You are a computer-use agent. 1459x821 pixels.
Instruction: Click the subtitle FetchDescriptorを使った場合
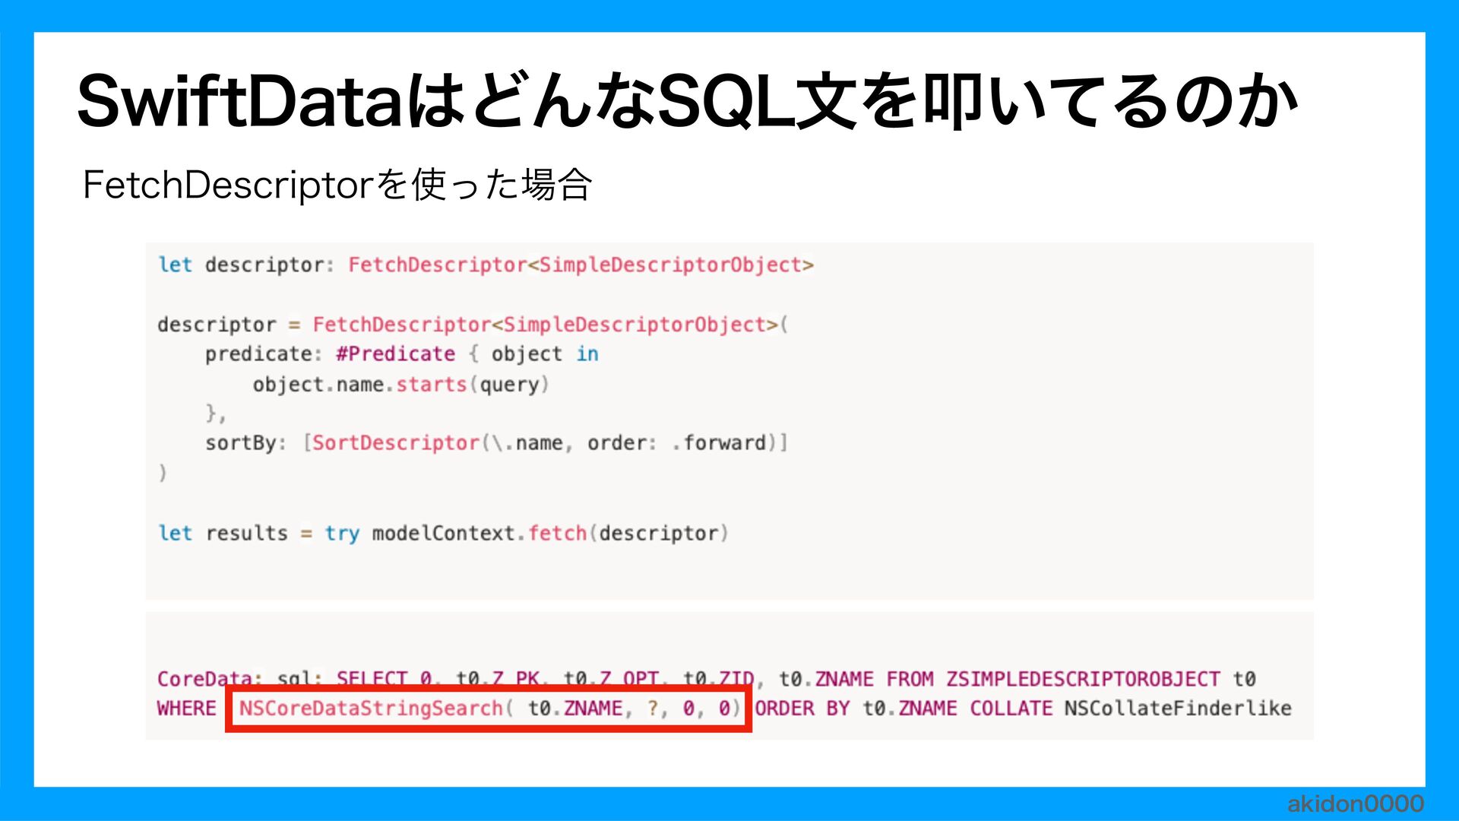pyautogui.click(x=337, y=185)
